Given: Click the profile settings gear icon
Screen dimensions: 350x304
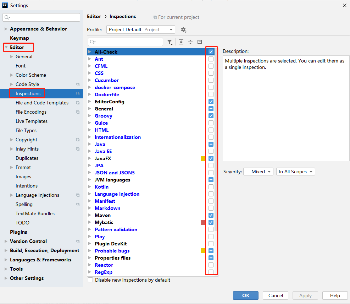Looking at the screenshot, I should tap(183, 30).
